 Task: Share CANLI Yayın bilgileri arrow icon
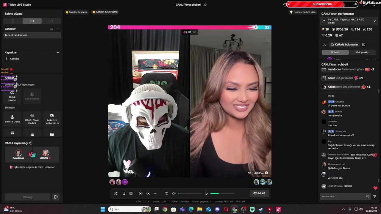point(205,5)
